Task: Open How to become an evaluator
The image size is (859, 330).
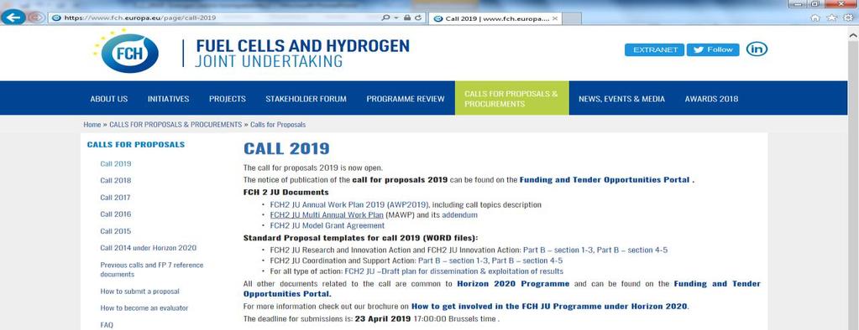Action: [144, 308]
